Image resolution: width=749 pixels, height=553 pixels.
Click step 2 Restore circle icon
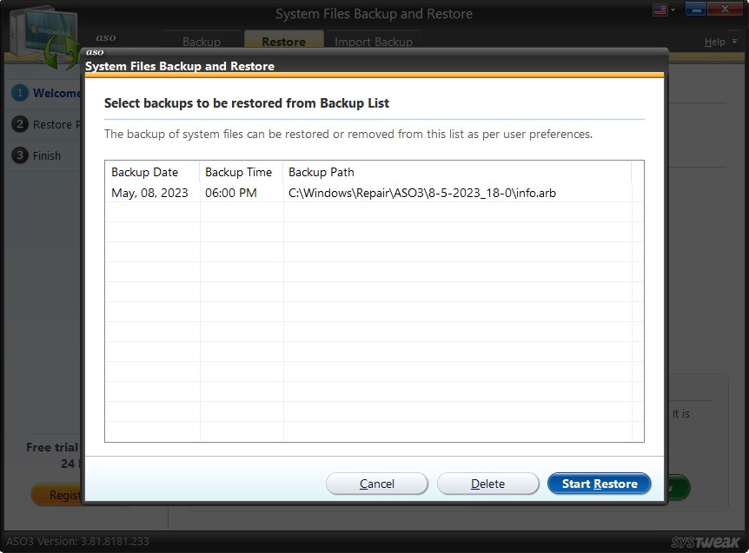(x=20, y=124)
